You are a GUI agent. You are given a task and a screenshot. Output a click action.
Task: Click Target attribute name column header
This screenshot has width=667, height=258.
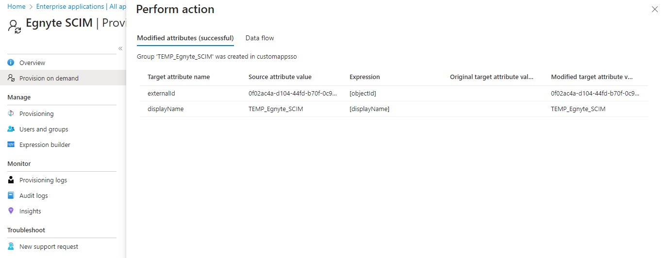[179, 77]
